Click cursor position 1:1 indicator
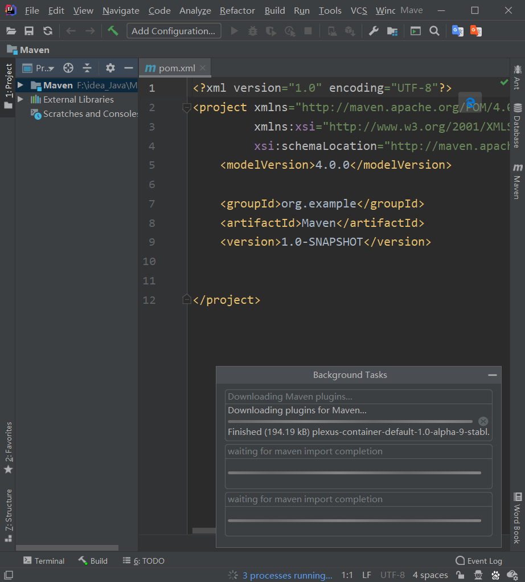 (347, 575)
